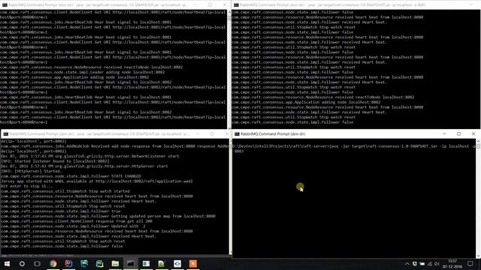Viewport: 481px width, 270px height.
Task: Click "Follower true" log line
Action: pyautogui.click(x=61, y=211)
